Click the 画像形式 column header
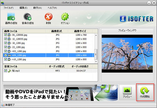 tap(57, 31)
